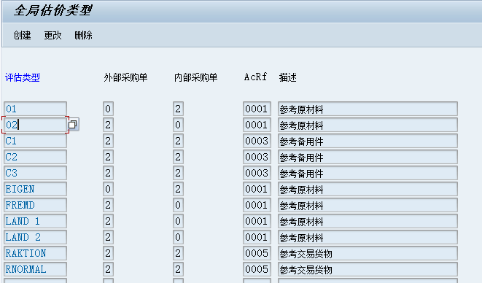Screen dimensions: 482x283
Task: Focus the 02 valuation type field
Action: pos(35,125)
